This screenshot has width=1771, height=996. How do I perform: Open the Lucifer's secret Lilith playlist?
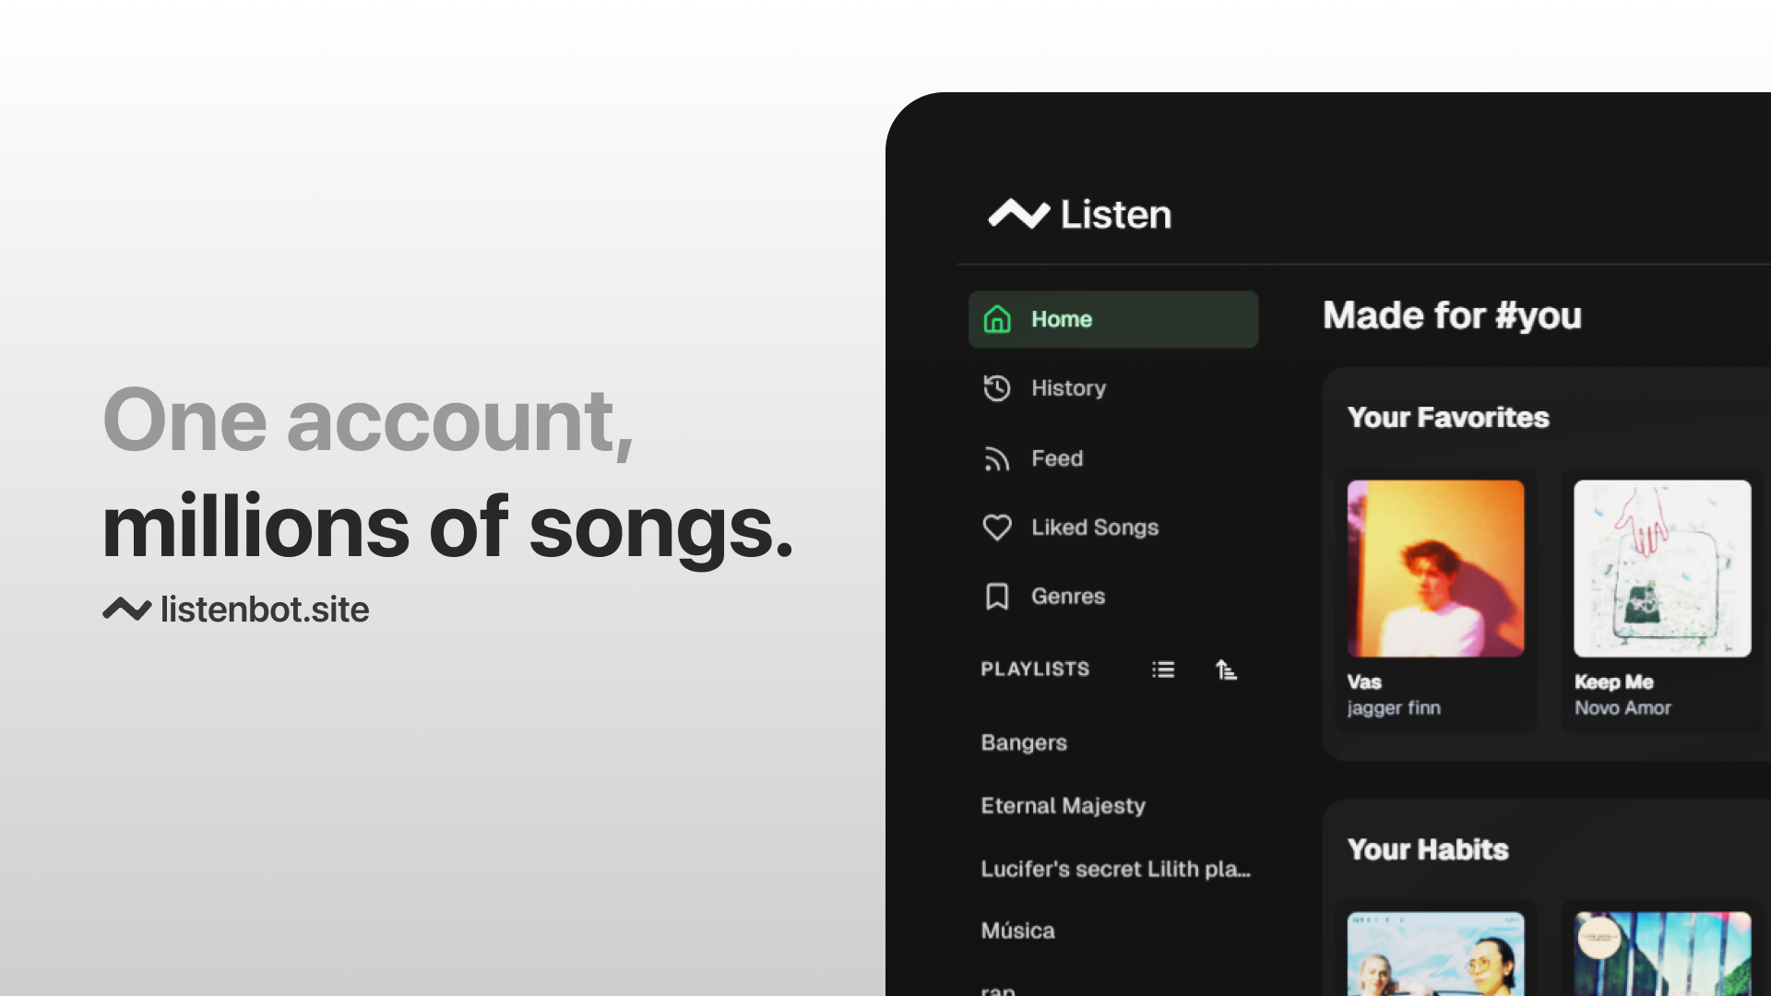(x=1115, y=869)
